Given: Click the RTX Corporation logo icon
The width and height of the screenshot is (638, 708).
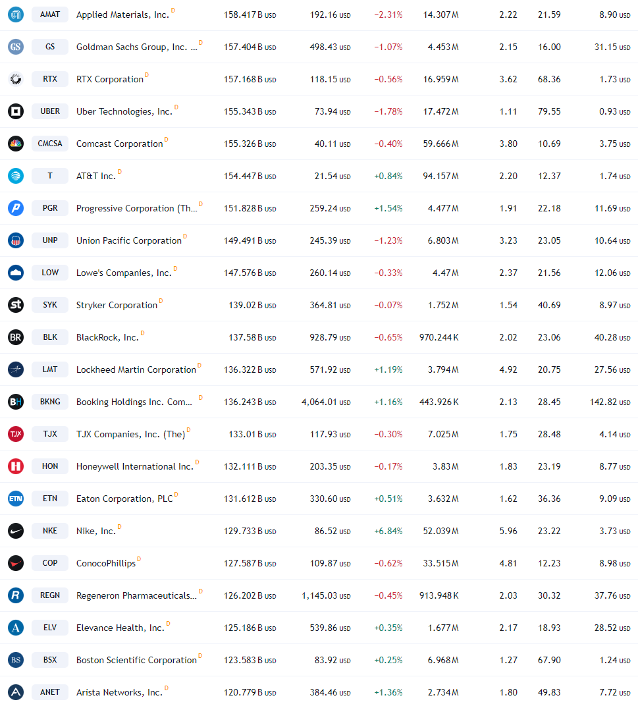Looking at the screenshot, I should click(x=16, y=80).
